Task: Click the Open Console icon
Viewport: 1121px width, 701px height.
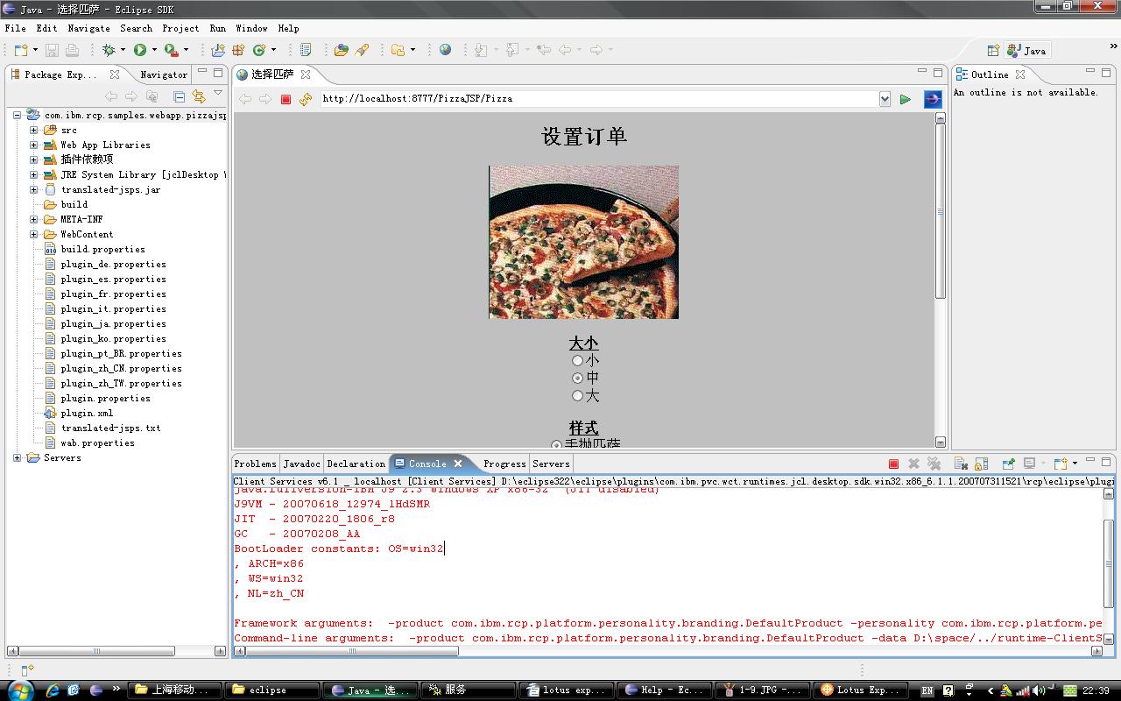Action: click(x=1060, y=464)
